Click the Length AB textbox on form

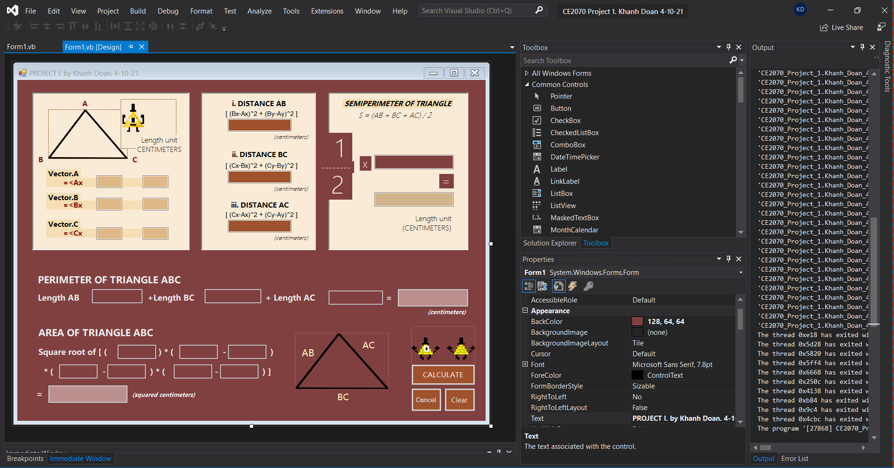coord(117,296)
